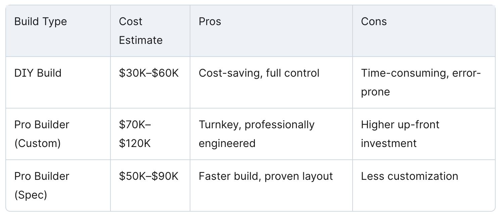Viewport: 501px width, 217px height.
Task: Click the word 'prone' in Cons column
Action: (x=375, y=92)
